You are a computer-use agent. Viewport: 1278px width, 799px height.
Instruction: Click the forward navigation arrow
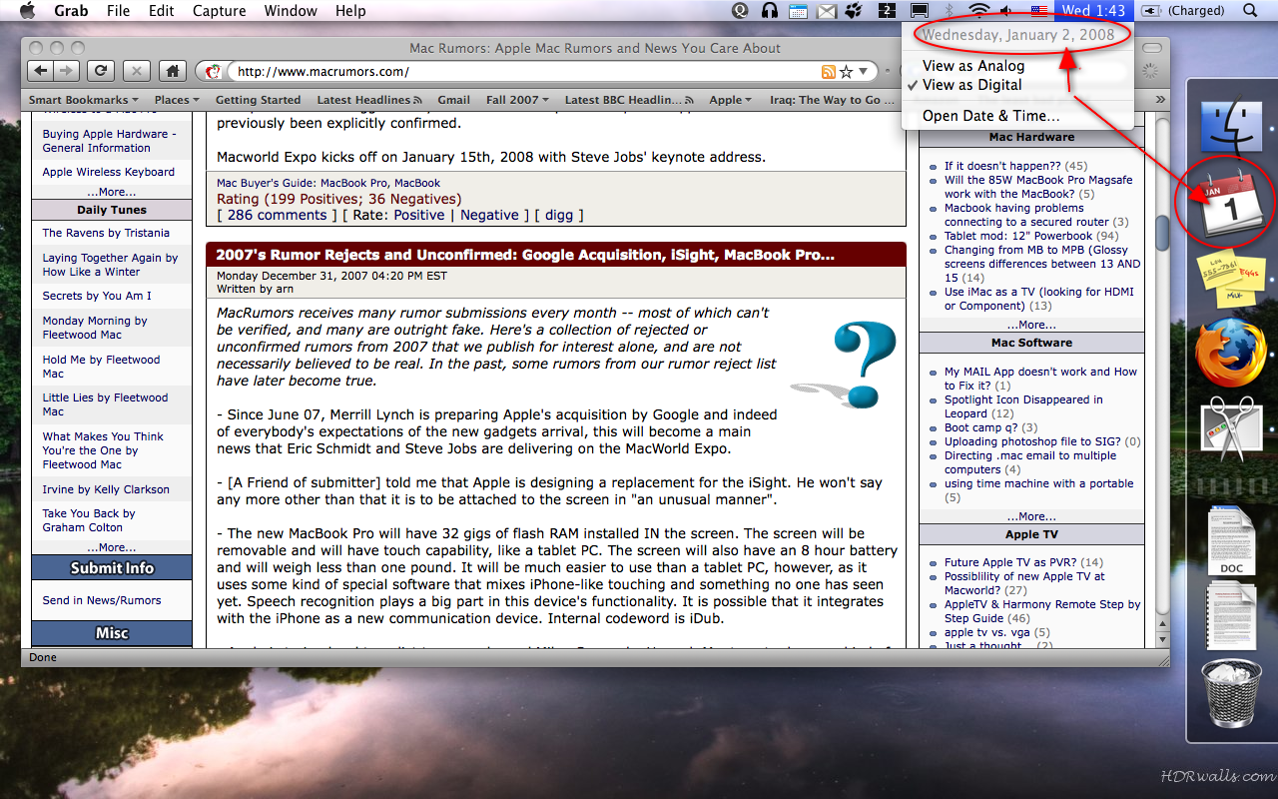coord(66,71)
